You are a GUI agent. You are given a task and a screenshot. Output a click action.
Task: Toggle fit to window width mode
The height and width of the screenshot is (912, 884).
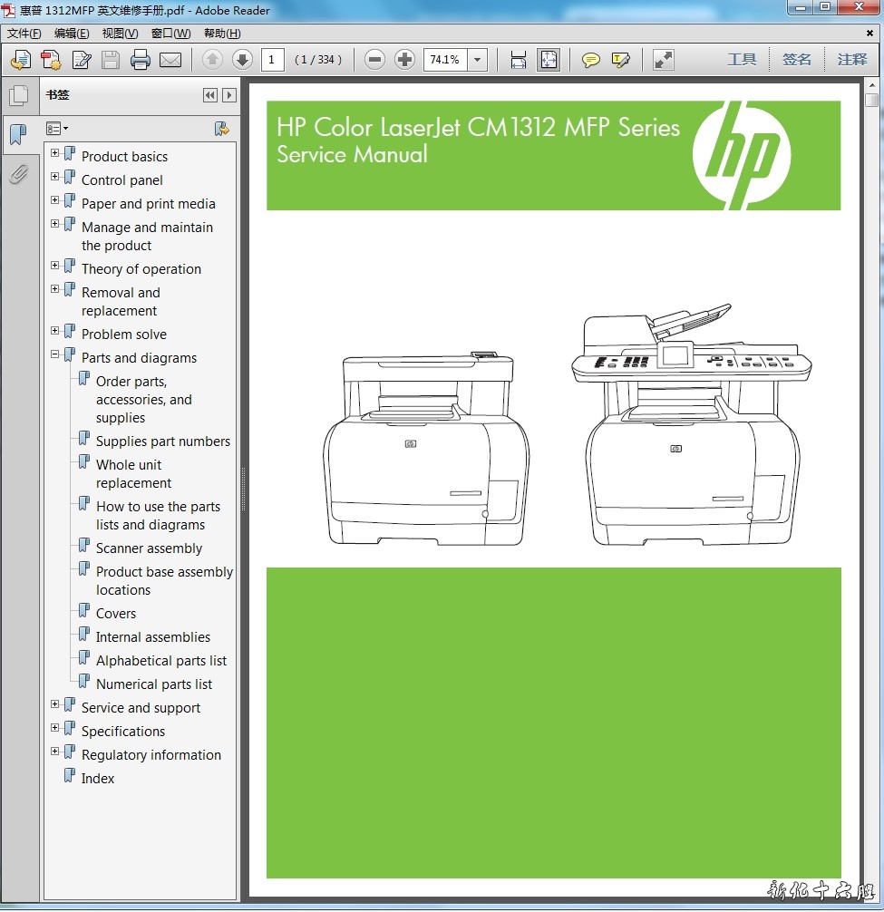click(519, 60)
